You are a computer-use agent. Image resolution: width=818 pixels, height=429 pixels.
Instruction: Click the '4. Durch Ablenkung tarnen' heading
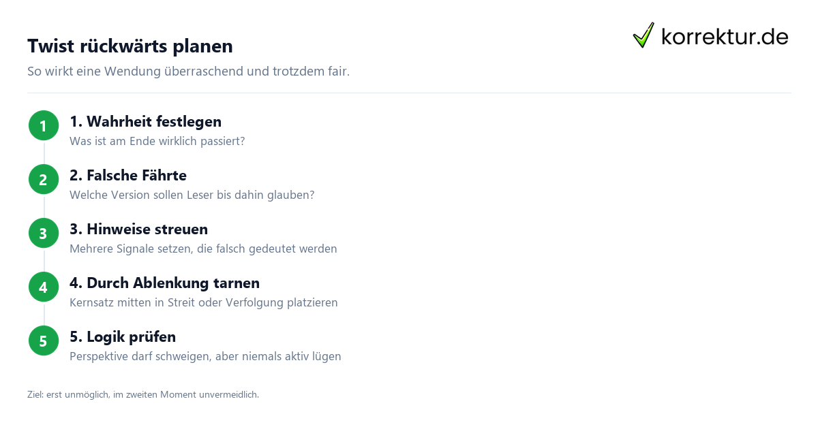[x=165, y=283]
